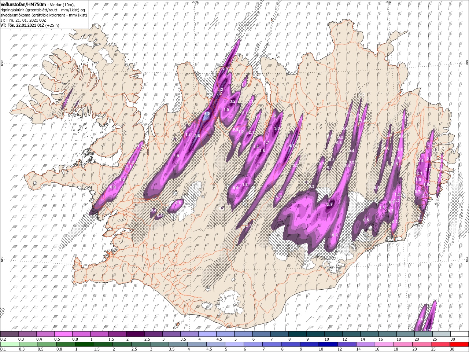Pick the 4.5 swatch in the lower rain legend row
The height and width of the screenshot is (352, 469).
pyautogui.click(x=216, y=344)
